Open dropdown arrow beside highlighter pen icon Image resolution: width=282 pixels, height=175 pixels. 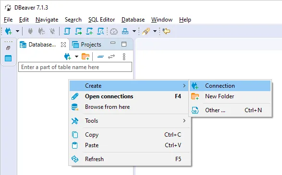tap(155, 31)
